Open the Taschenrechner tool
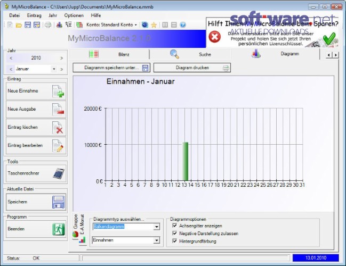Screen dimensions: 346x266 point(36,173)
